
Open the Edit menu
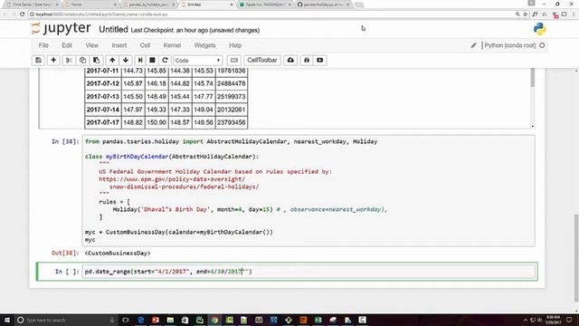pyautogui.click(x=67, y=45)
